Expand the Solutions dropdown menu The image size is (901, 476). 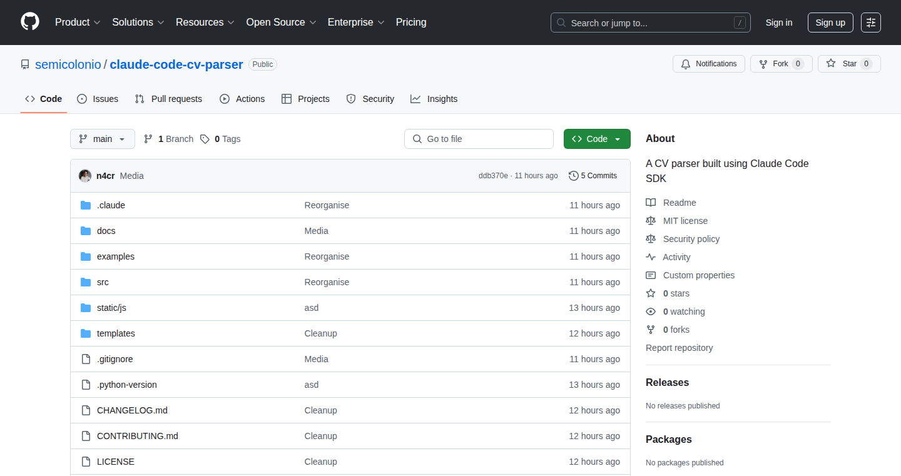coord(138,23)
